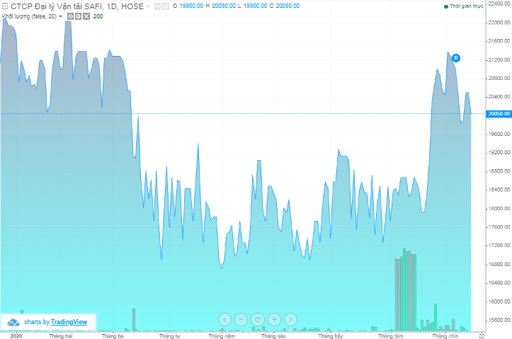Reset the chart view with the circular arrow button
Screen dimensions: 512x339
(x=258, y=319)
